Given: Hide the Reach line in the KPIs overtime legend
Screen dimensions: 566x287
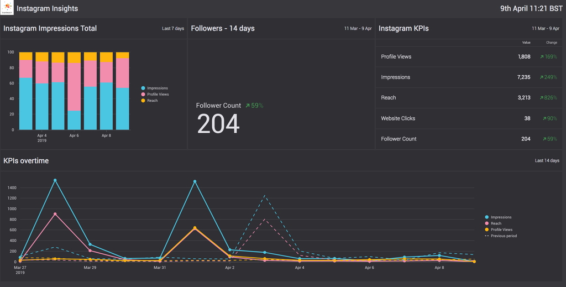Looking at the screenshot, I should [496, 223].
